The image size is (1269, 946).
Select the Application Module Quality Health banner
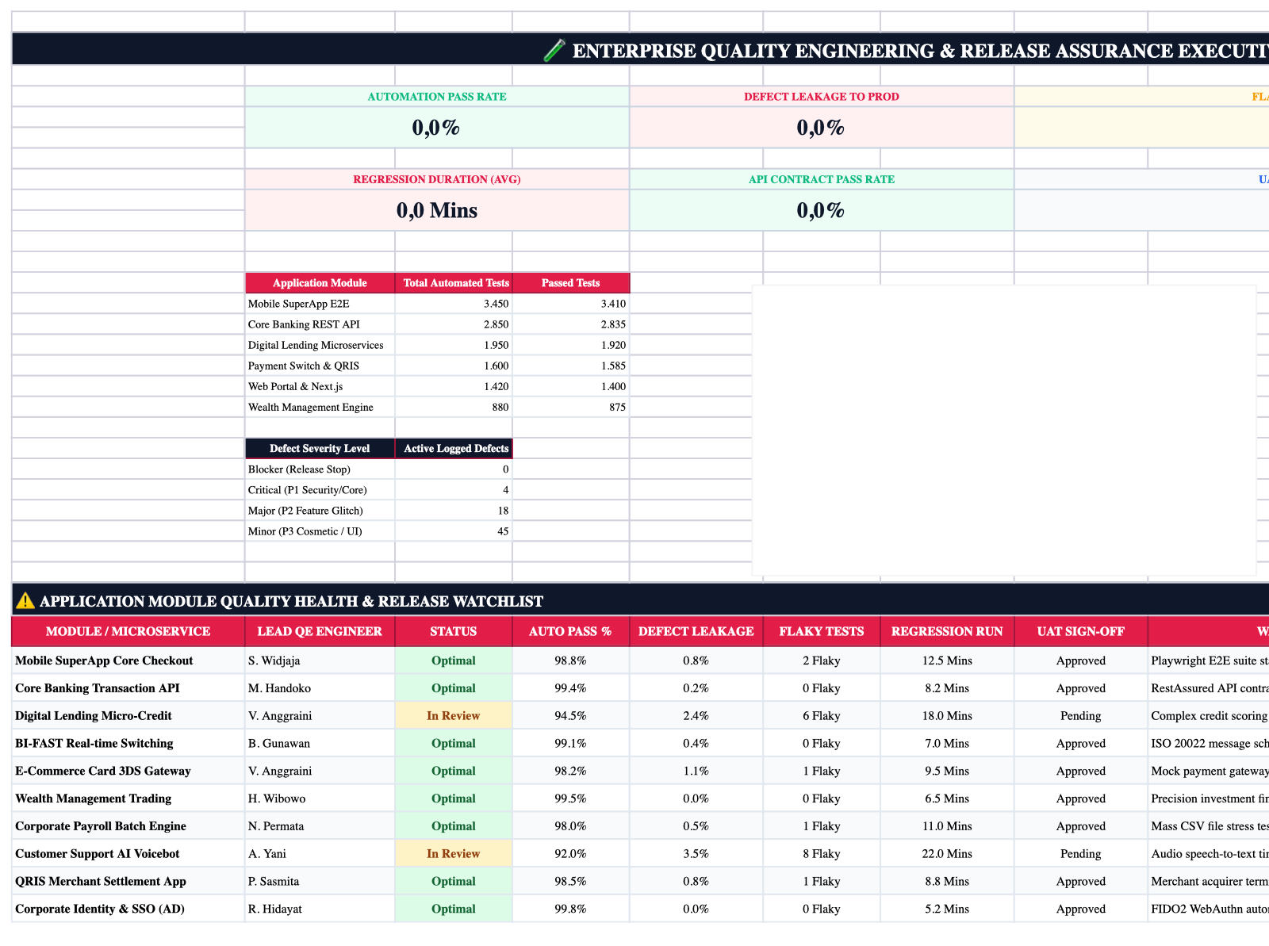point(640,601)
